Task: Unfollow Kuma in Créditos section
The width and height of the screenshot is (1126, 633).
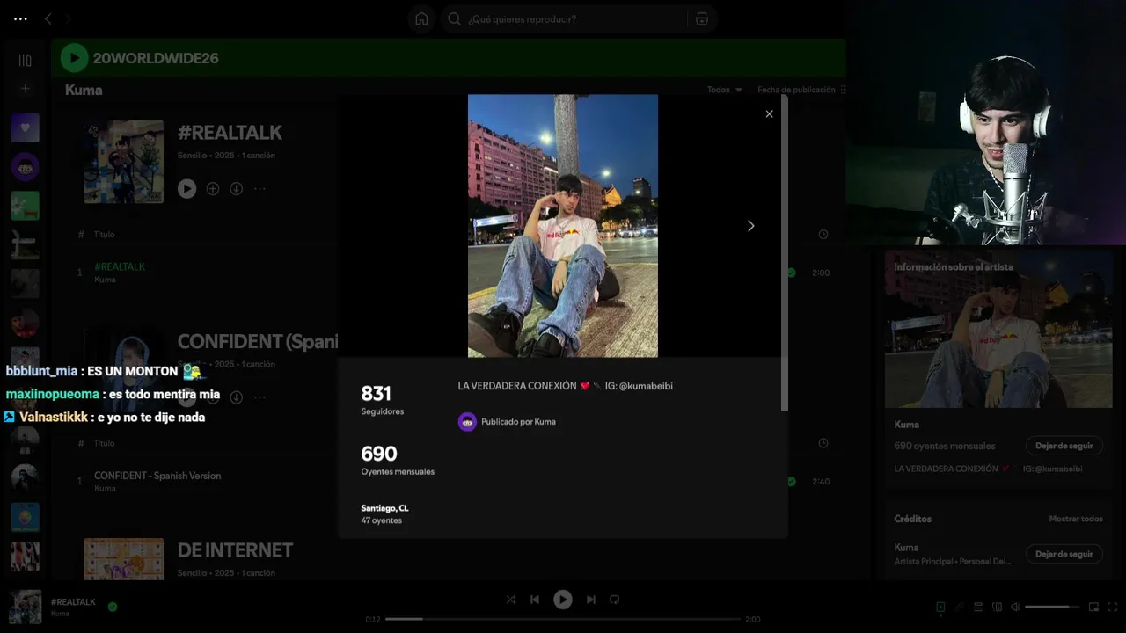Action: pos(1064,554)
